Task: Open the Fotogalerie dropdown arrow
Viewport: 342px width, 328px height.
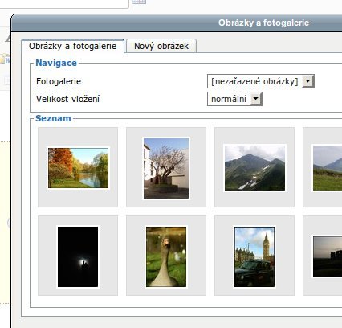Action: point(308,81)
